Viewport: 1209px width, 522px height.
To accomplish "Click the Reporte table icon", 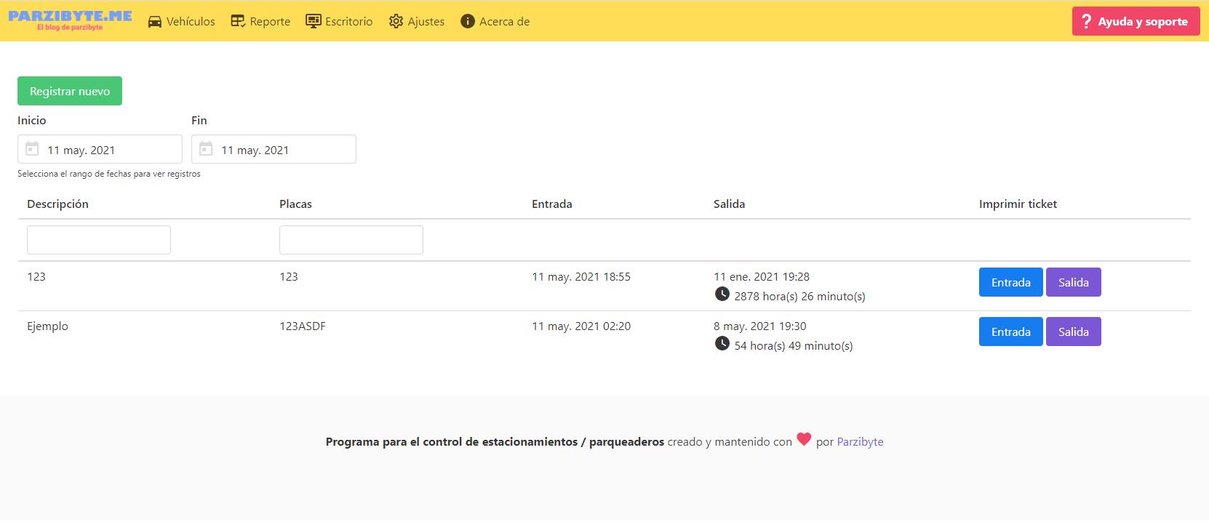I will [238, 21].
